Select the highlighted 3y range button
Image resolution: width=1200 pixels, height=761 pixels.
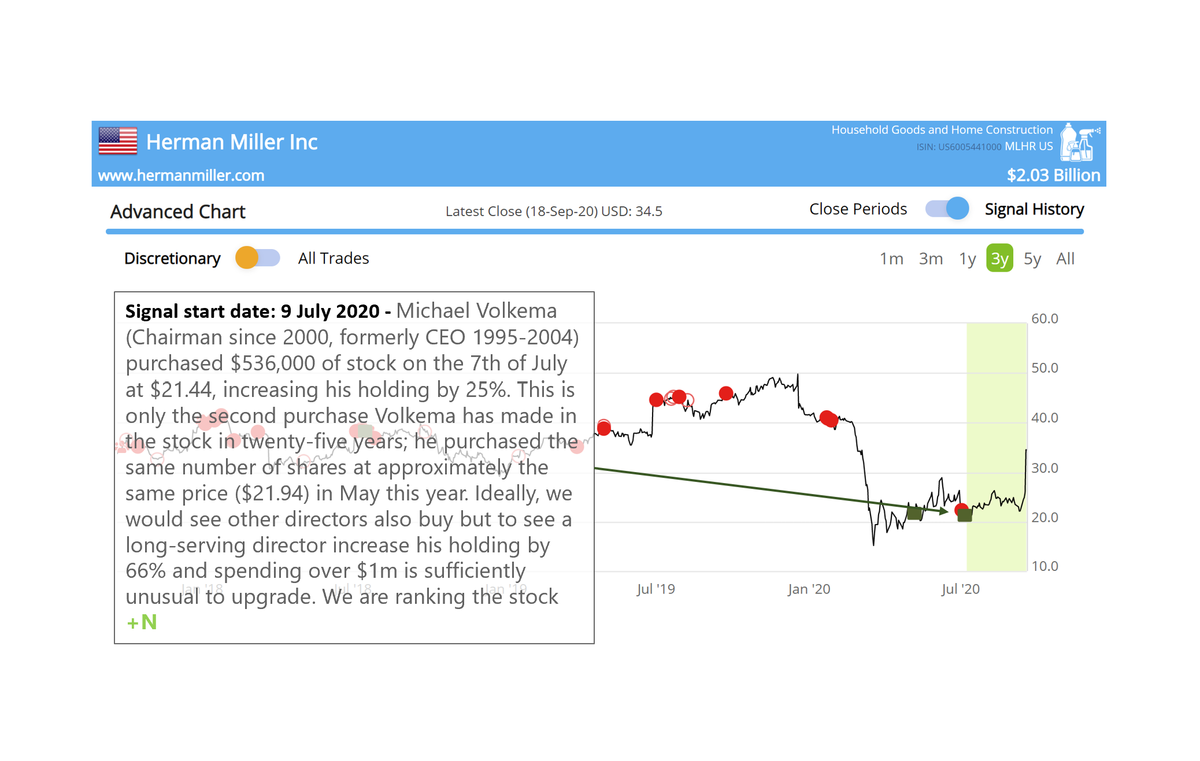coord(999,259)
